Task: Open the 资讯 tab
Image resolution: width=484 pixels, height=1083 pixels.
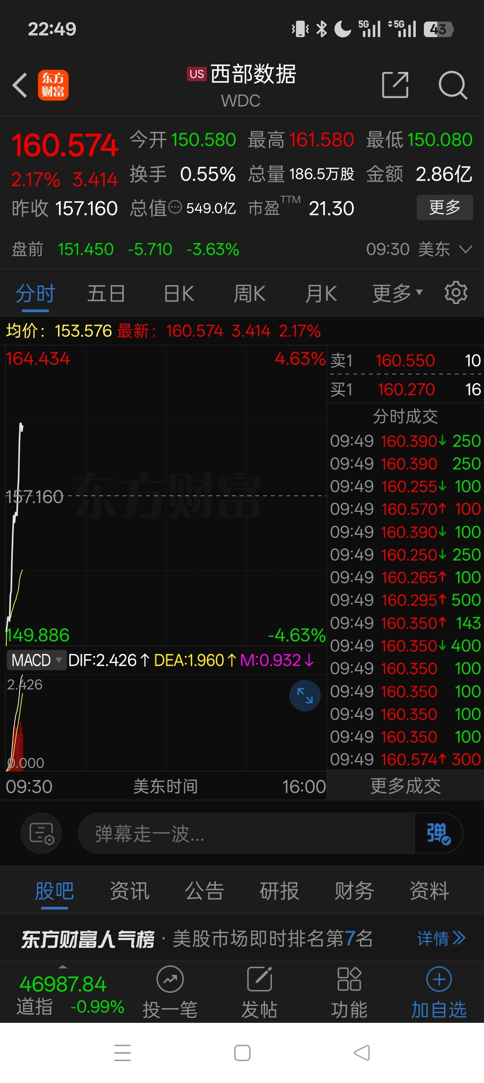Action: pyautogui.click(x=130, y=890)
